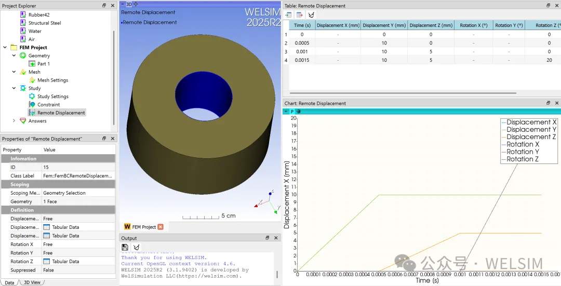Collapse the Mesh tree node
This screenshot has width=561, height=286.
click(x=14, y=72)
